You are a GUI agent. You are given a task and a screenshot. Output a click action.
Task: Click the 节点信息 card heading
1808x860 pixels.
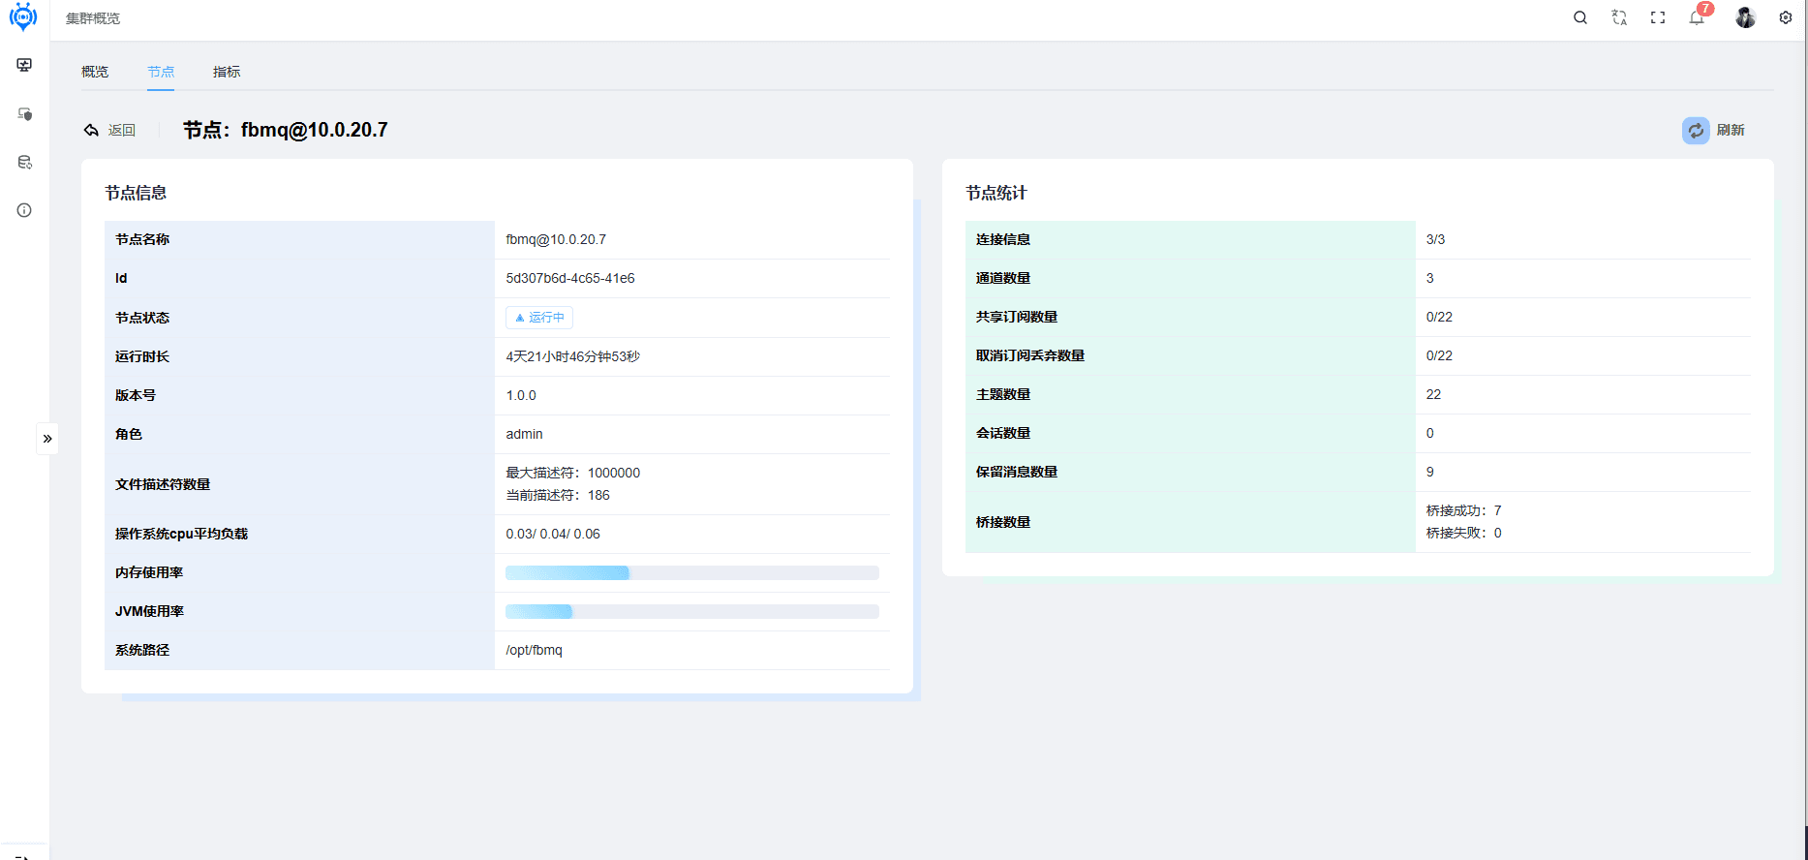pyautogui.click(x=136, y=193)
